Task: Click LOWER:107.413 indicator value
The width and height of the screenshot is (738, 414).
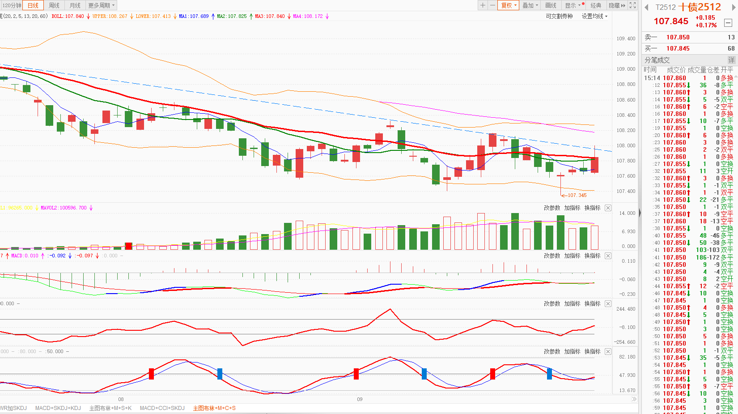Action: coord(153,16)
